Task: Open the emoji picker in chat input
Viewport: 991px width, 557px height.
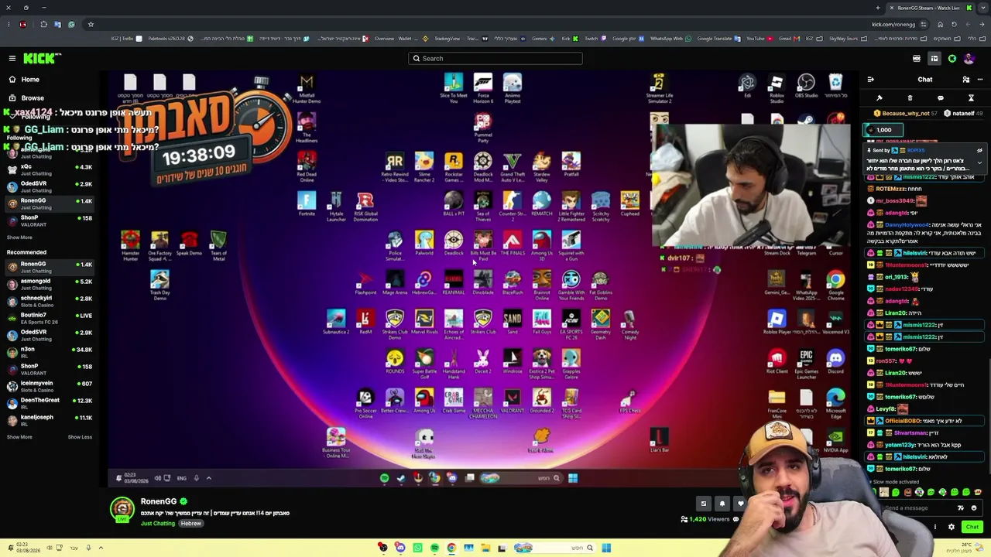Action: pos(974,508)
